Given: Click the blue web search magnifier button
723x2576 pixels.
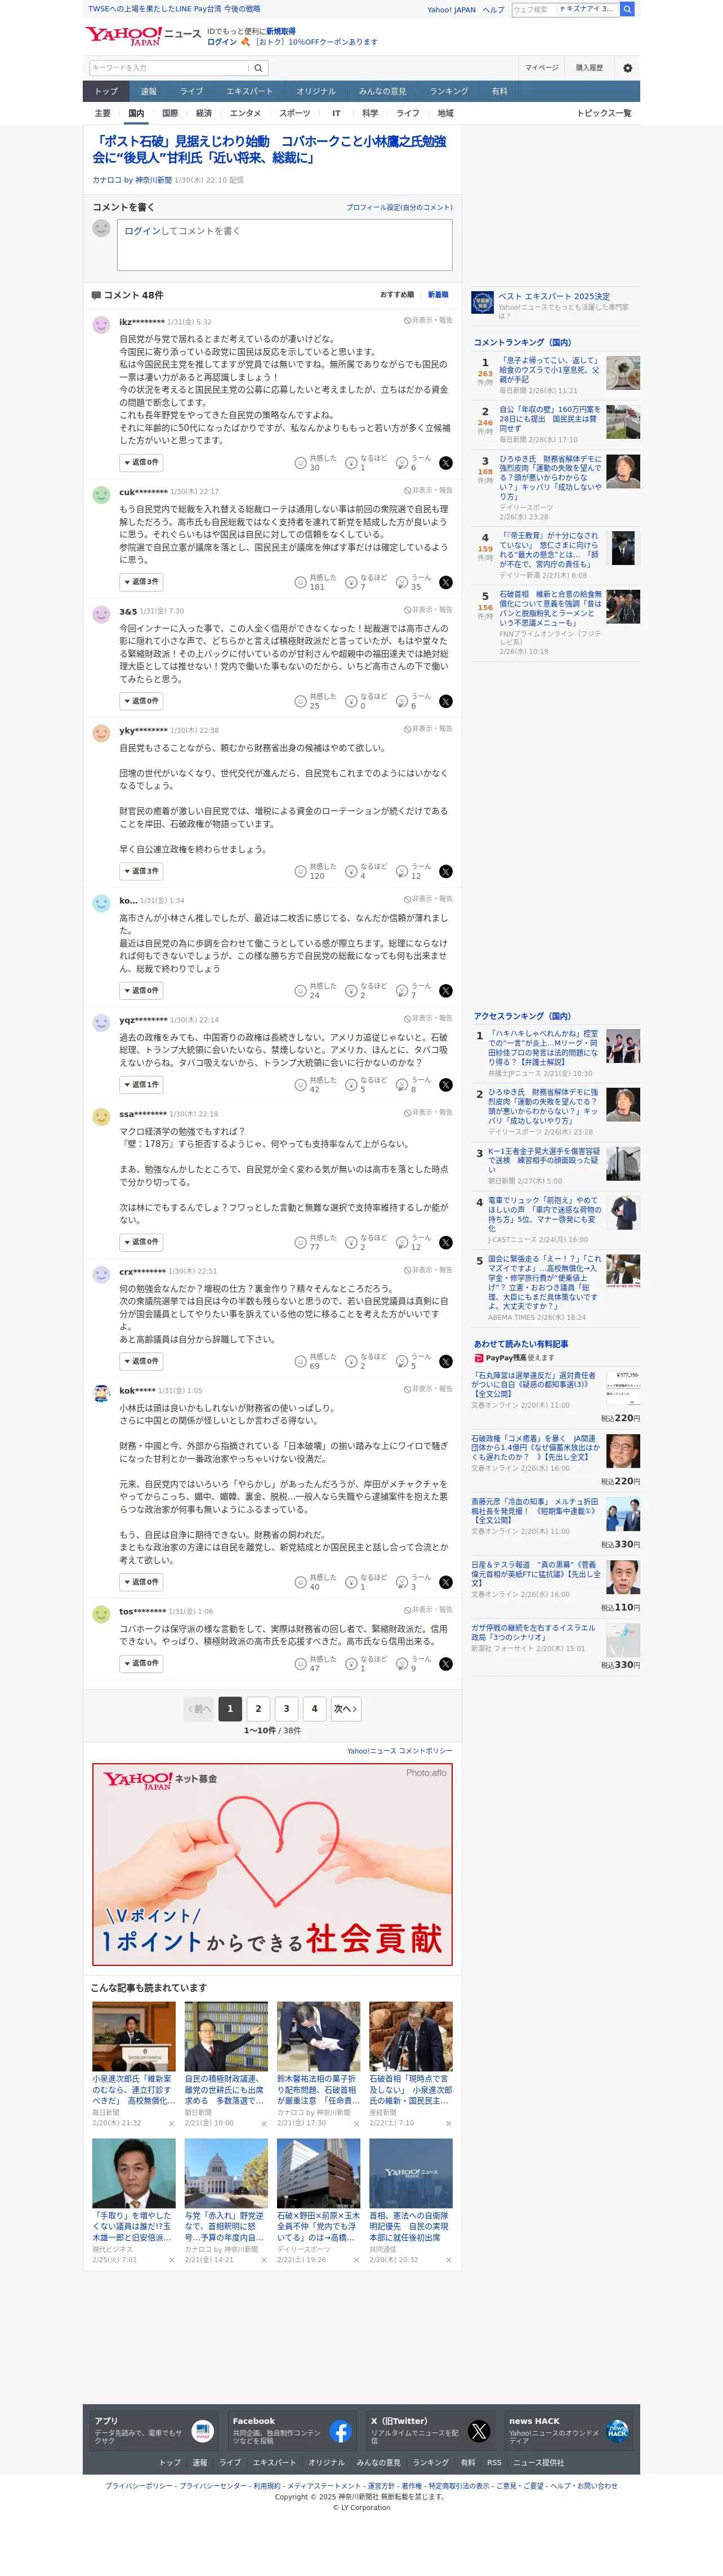Looking at the screenshot, I should [627, 9].
